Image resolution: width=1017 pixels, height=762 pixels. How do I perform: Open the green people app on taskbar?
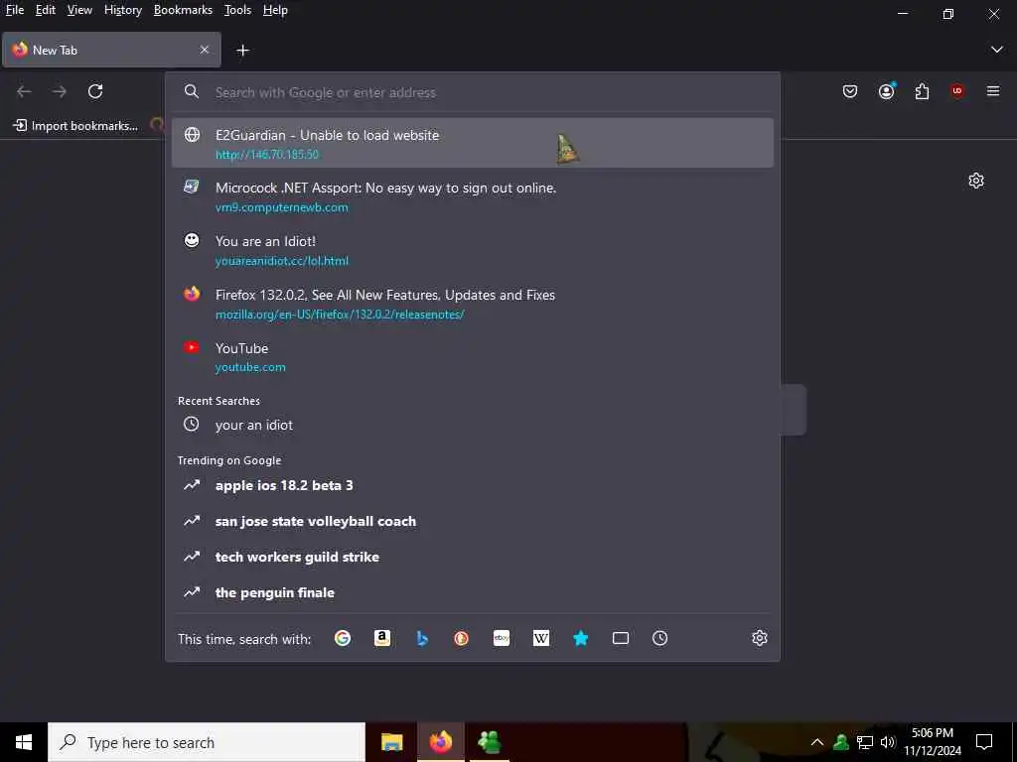[489, 742]
